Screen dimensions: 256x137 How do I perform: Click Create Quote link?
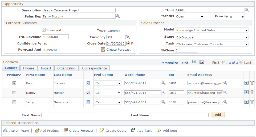(x=116, y=130)
